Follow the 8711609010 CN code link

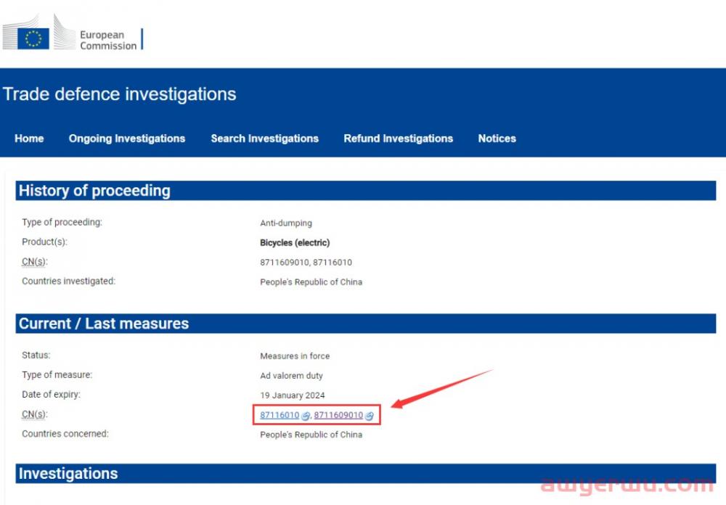point(338,415)
